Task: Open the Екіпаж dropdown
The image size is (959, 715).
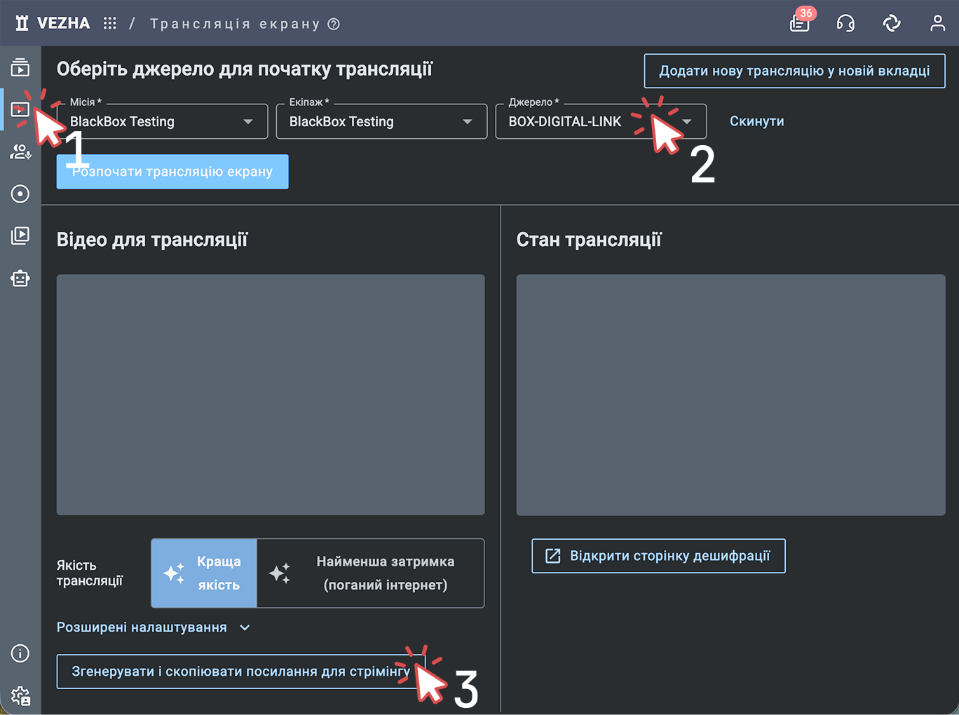Action: tap(381, 121)
